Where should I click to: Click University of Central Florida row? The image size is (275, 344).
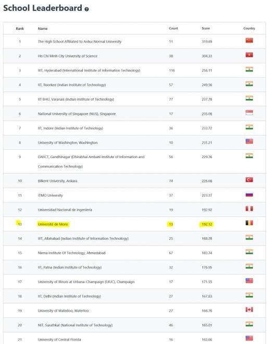[134, 339]
